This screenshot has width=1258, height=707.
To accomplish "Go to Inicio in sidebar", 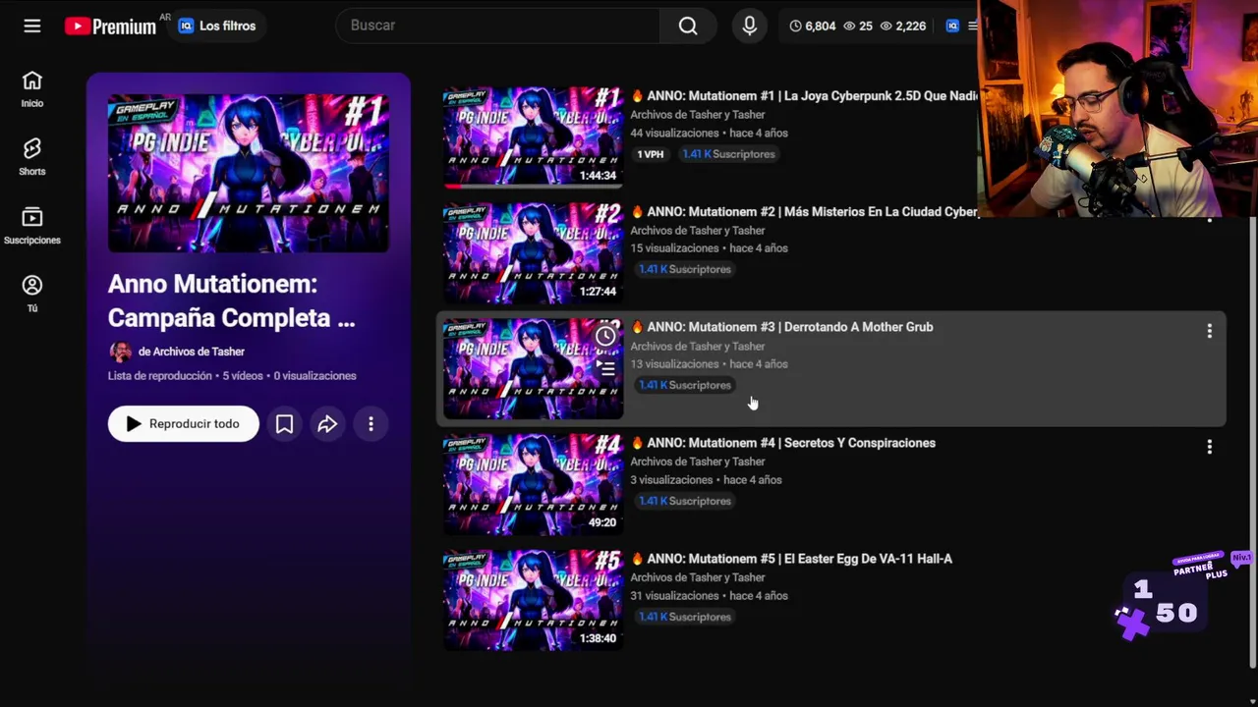I will point(32,89).
